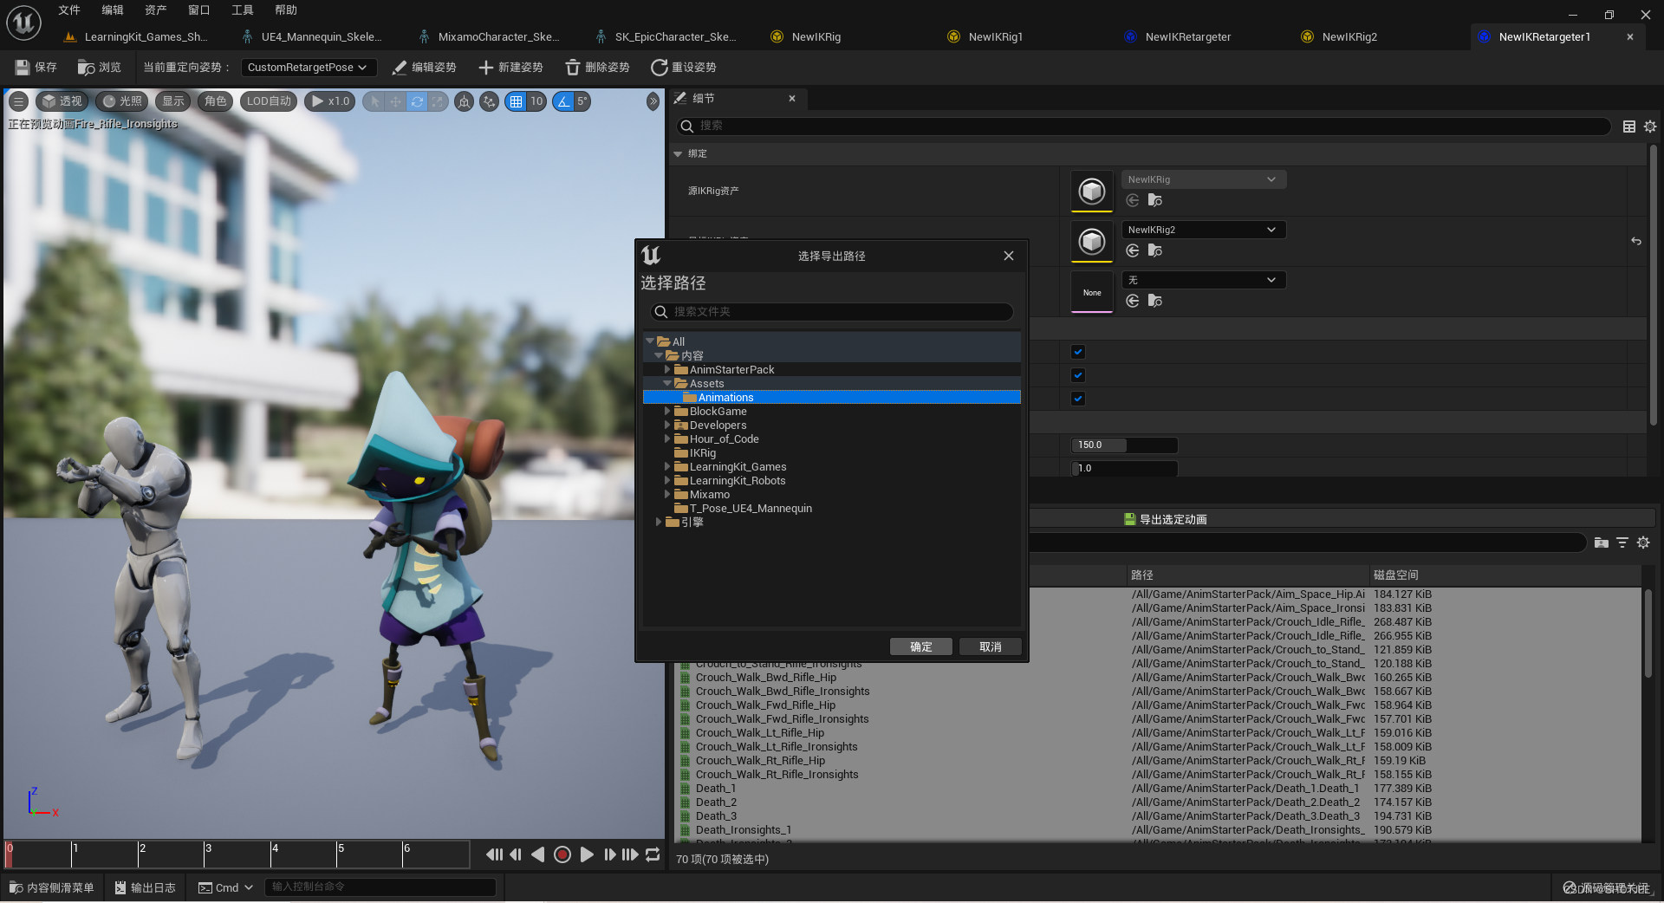Open the 文件 file menu

(69, 10)
